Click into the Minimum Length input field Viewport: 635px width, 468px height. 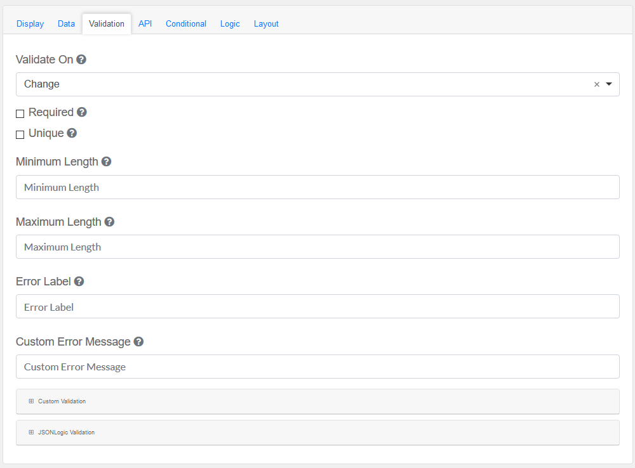pyautogui.click(x=317, y=187)
